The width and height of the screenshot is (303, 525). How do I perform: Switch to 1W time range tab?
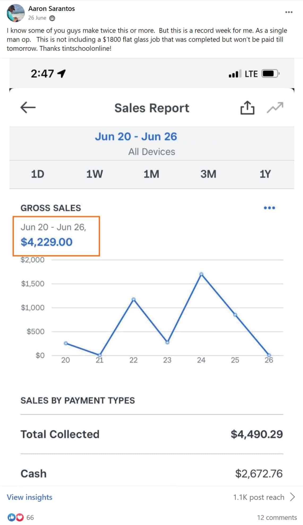click(x=95, y=174)
